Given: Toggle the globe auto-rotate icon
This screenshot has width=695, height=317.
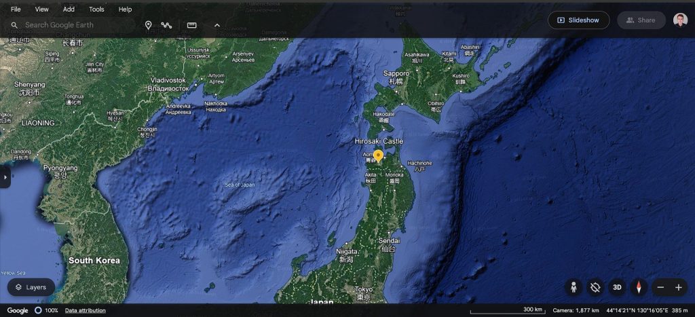Looking at the screenshot, I should point(595,287).
